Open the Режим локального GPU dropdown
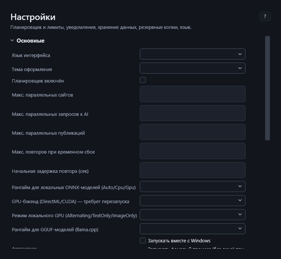Screen dimensions: 281x259 (x=193, y=215)
